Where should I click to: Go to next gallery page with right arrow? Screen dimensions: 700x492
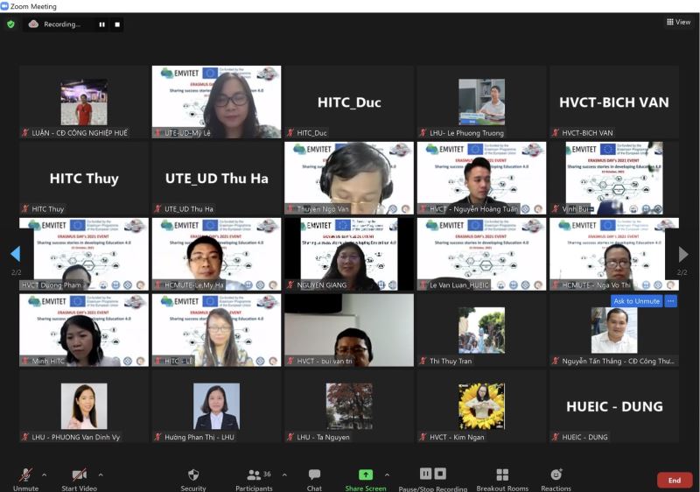tap(683, 254)
